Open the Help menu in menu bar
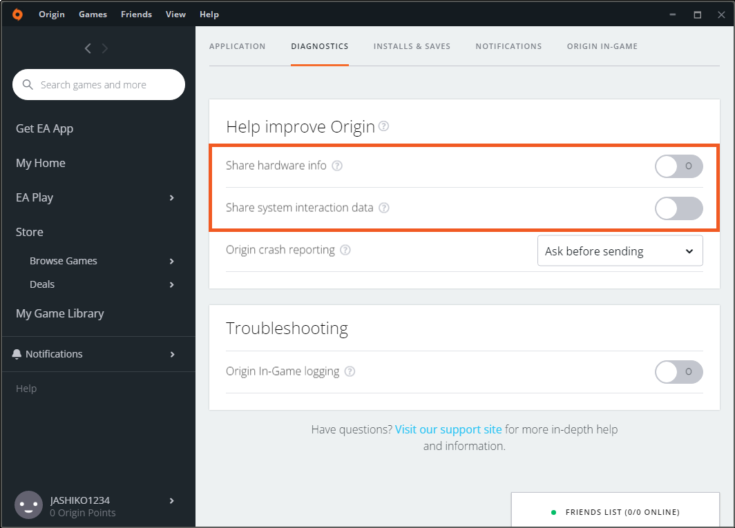 tap(209, 14)
